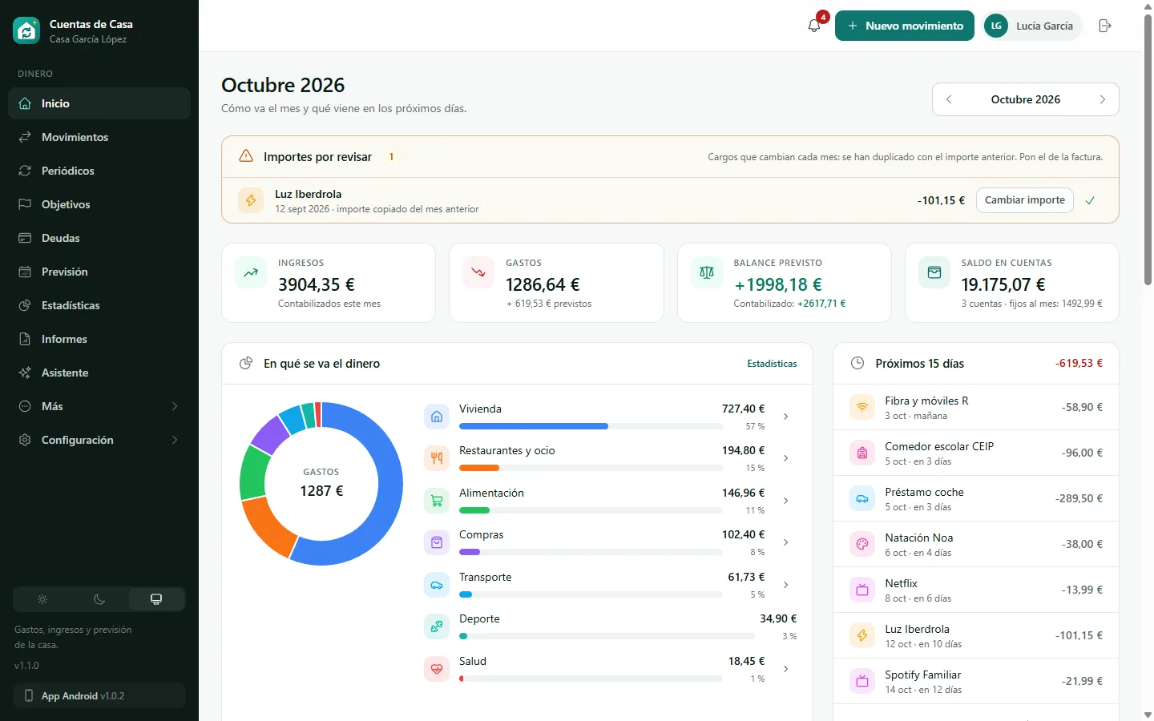Screen dimensions: 1154x721
Task: Click Cambiar importe button
Action: [x=1025, y=200]
